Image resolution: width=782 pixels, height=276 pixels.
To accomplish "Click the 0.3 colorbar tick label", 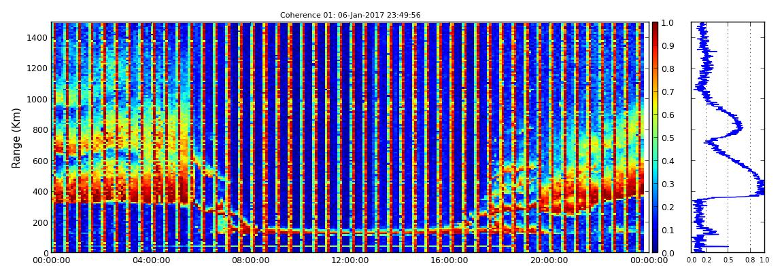I will coord(667,184).
